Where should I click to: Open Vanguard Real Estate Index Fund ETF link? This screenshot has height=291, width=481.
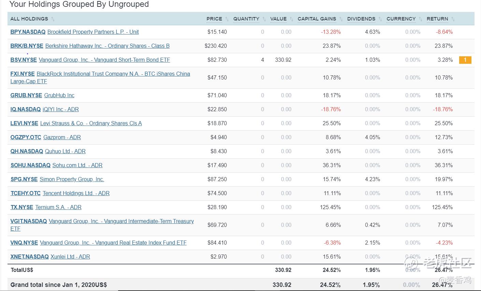113,243
